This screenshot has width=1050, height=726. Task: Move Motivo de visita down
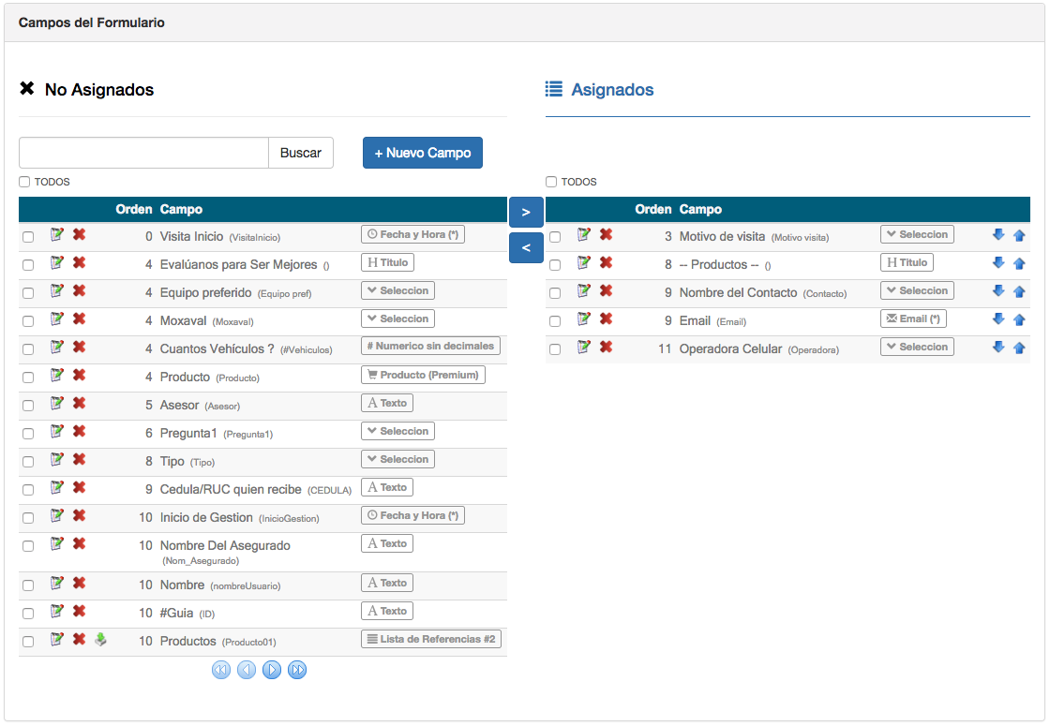[x=998, y=235]
